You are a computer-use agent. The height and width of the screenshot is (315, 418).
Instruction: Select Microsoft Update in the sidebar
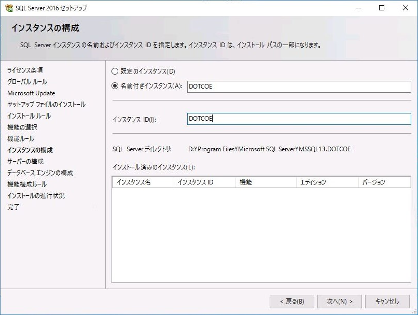click(31, 93)
